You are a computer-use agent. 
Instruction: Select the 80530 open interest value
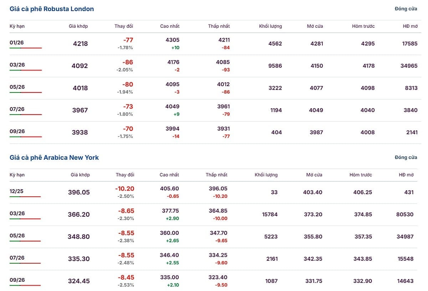click(x=404, y=215)
